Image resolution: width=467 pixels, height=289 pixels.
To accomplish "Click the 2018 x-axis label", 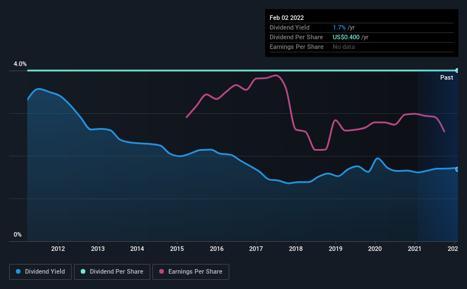I will (x=296, y=249).
